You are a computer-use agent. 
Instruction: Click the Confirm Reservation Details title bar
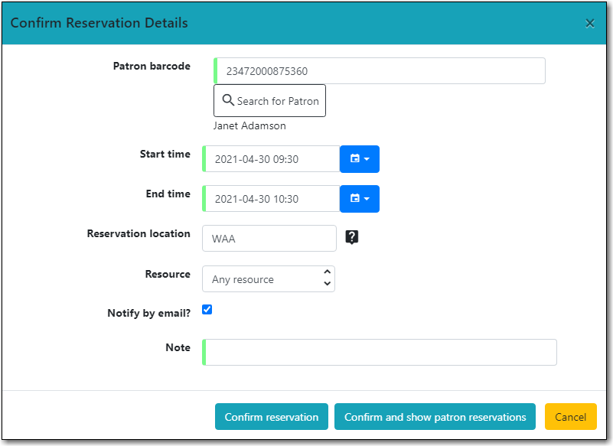point(99,23)
